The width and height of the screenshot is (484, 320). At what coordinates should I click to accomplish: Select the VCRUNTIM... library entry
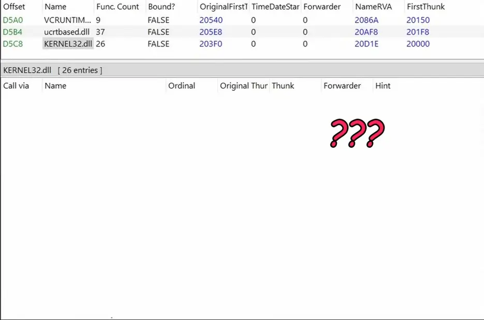point(67,20)
